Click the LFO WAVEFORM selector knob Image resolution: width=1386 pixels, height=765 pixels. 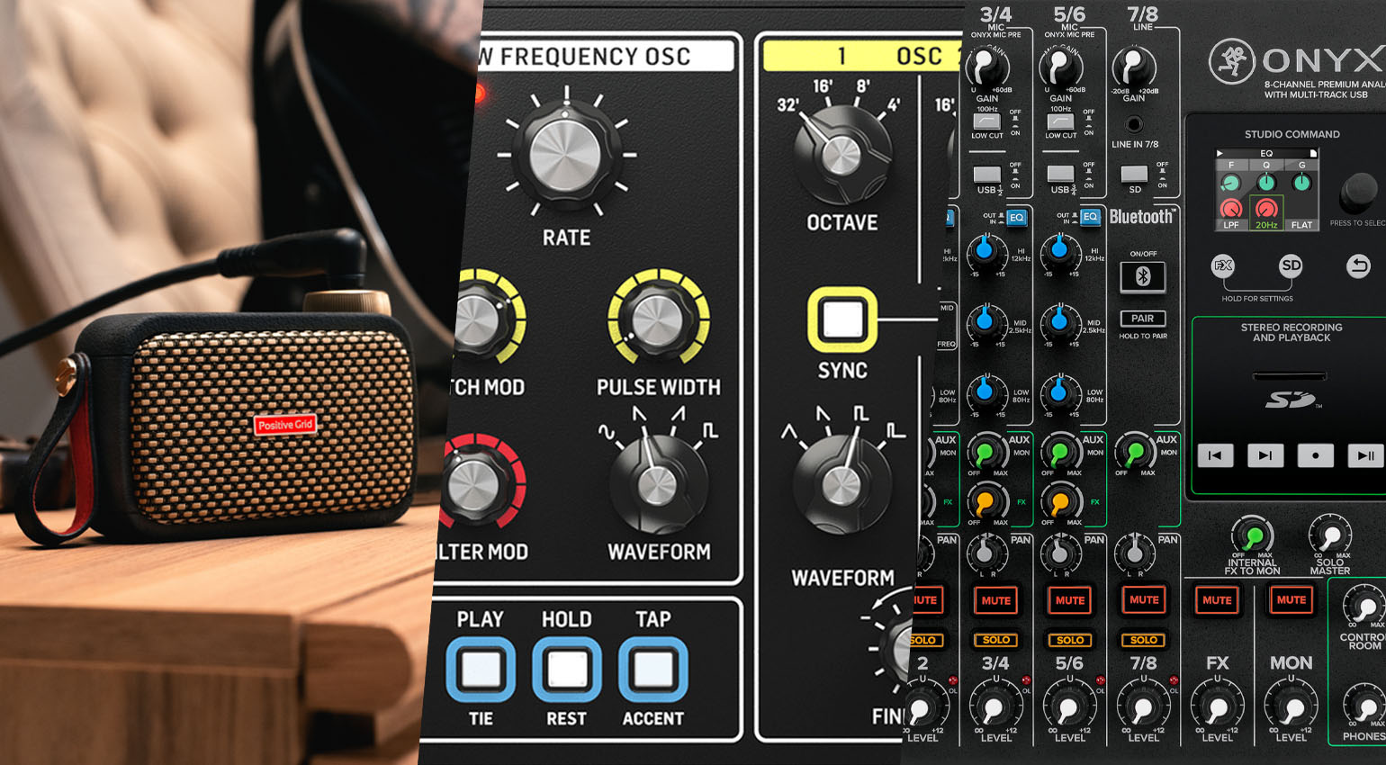657,484
